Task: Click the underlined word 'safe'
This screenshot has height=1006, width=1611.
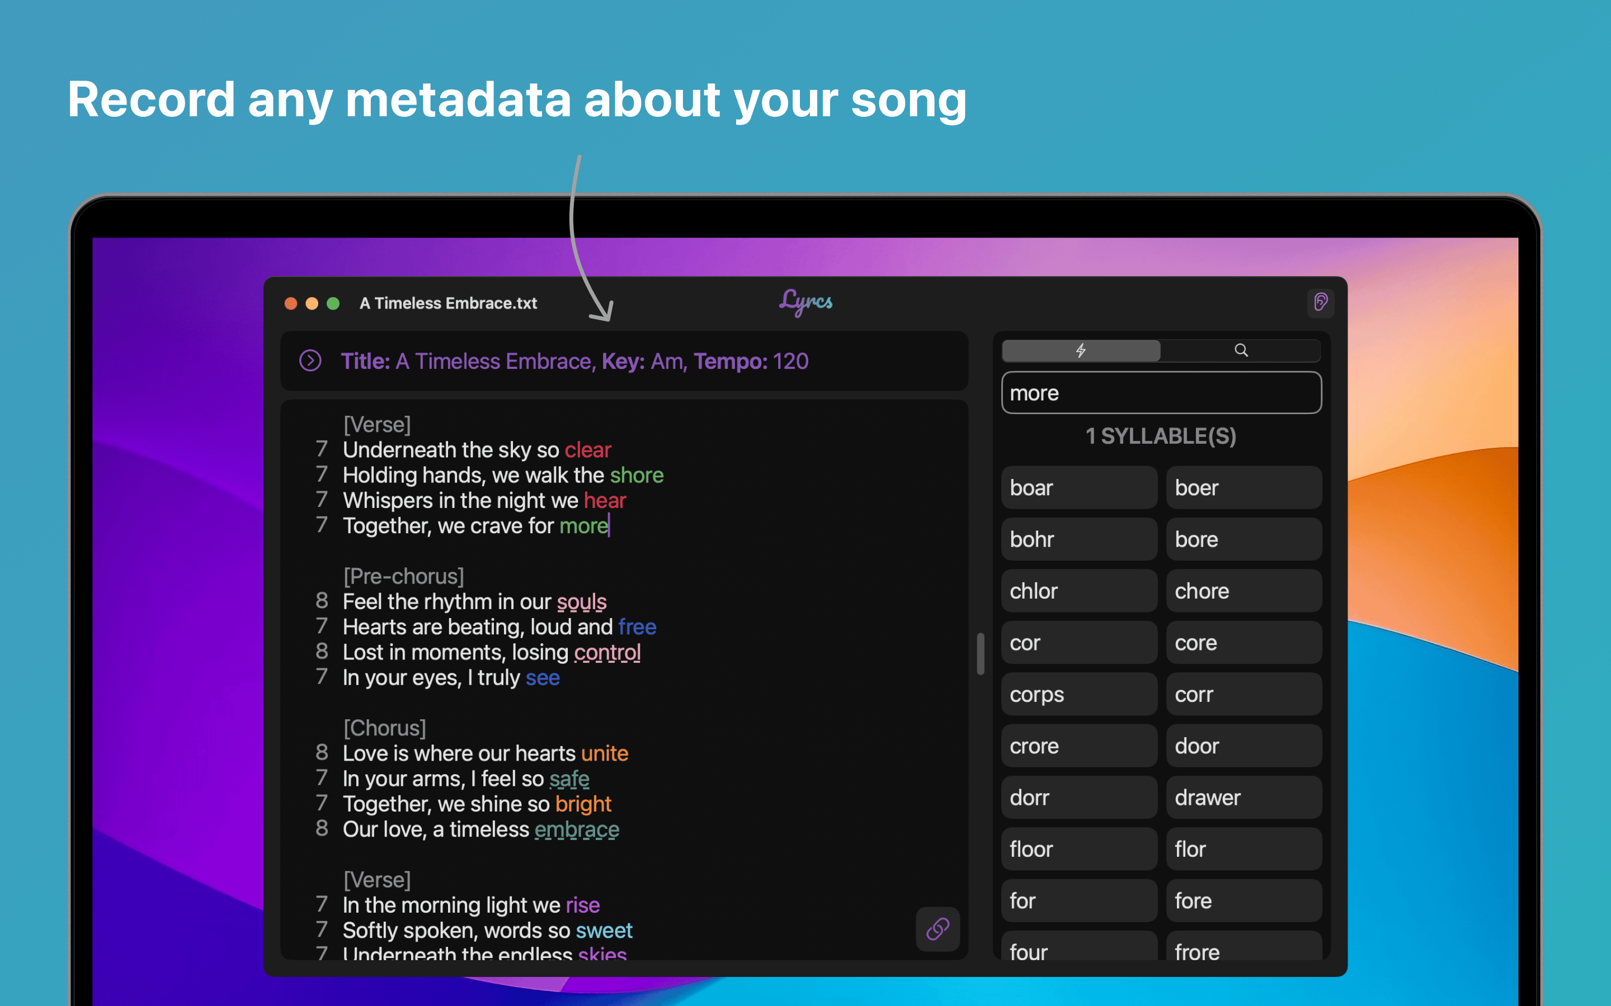Action: click(x=569, y=779)
